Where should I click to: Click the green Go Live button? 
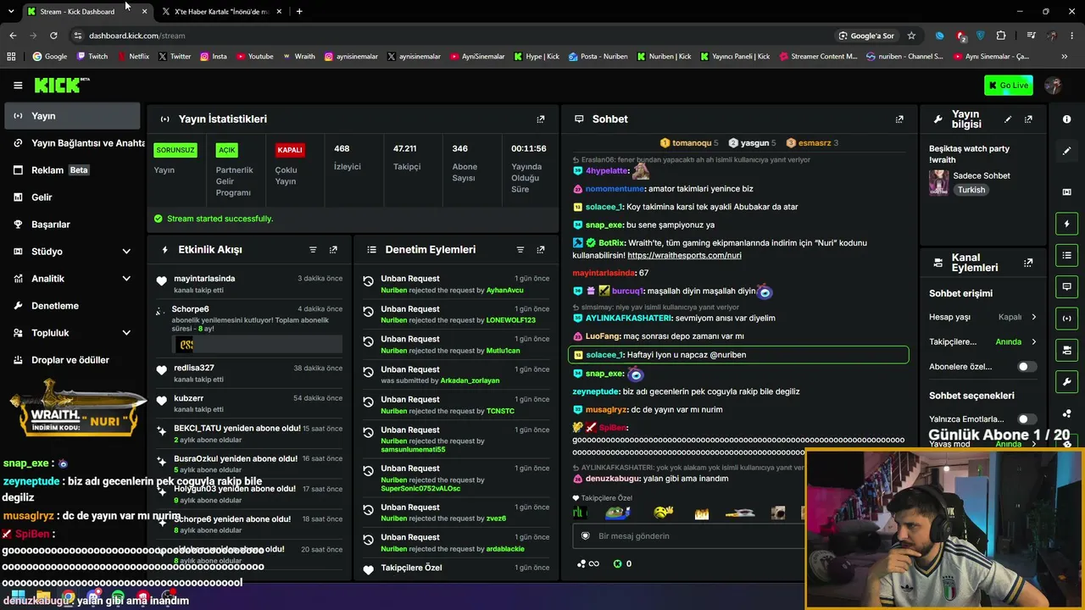click(1009, 86)
